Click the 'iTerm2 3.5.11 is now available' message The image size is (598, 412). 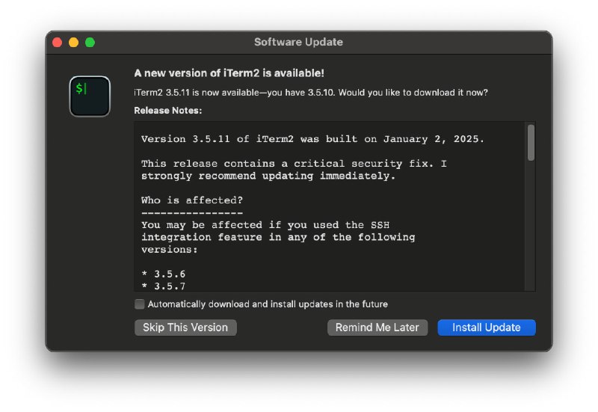(x=311, y=93)
